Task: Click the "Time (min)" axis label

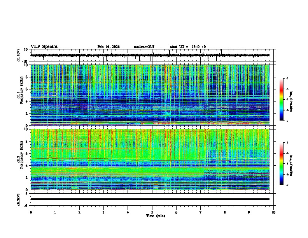Action: [156, 216]
